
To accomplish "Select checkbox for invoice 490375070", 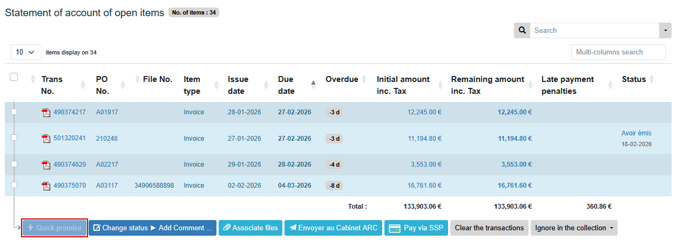I will pos(14,185).
